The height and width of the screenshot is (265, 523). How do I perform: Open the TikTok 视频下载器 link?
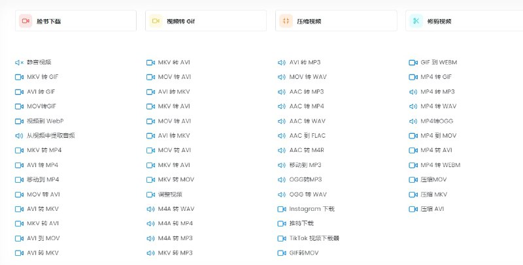pos(314,238)
